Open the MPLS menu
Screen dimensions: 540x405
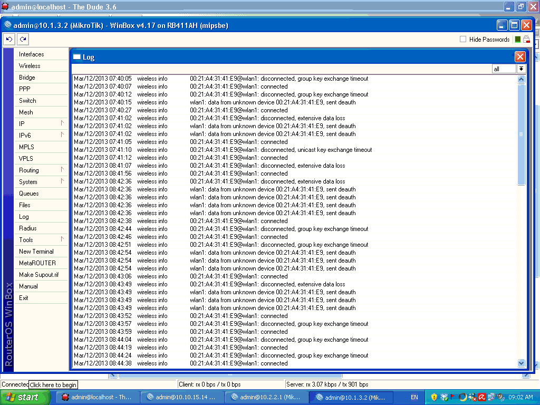coord(41,147)
